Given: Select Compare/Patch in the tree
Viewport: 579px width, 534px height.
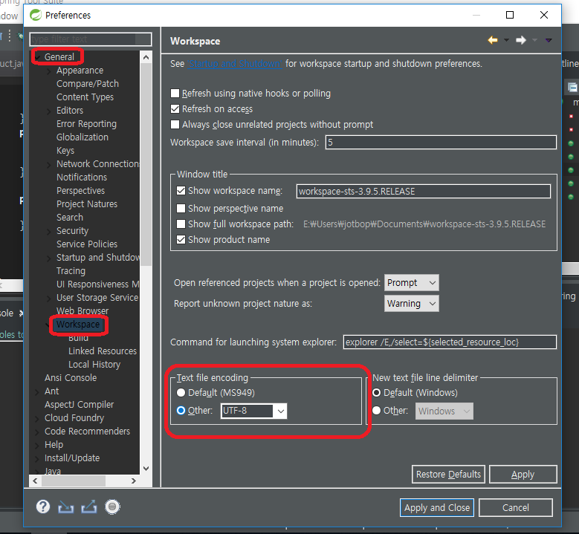Looking at the screenshot, I should tap(88, 84).
